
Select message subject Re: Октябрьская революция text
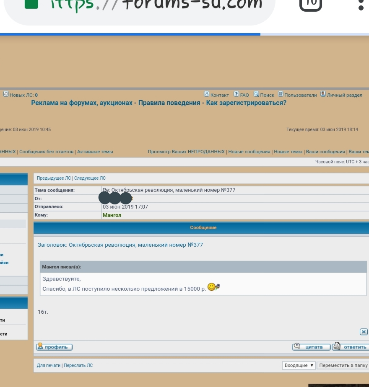(169, 190)
